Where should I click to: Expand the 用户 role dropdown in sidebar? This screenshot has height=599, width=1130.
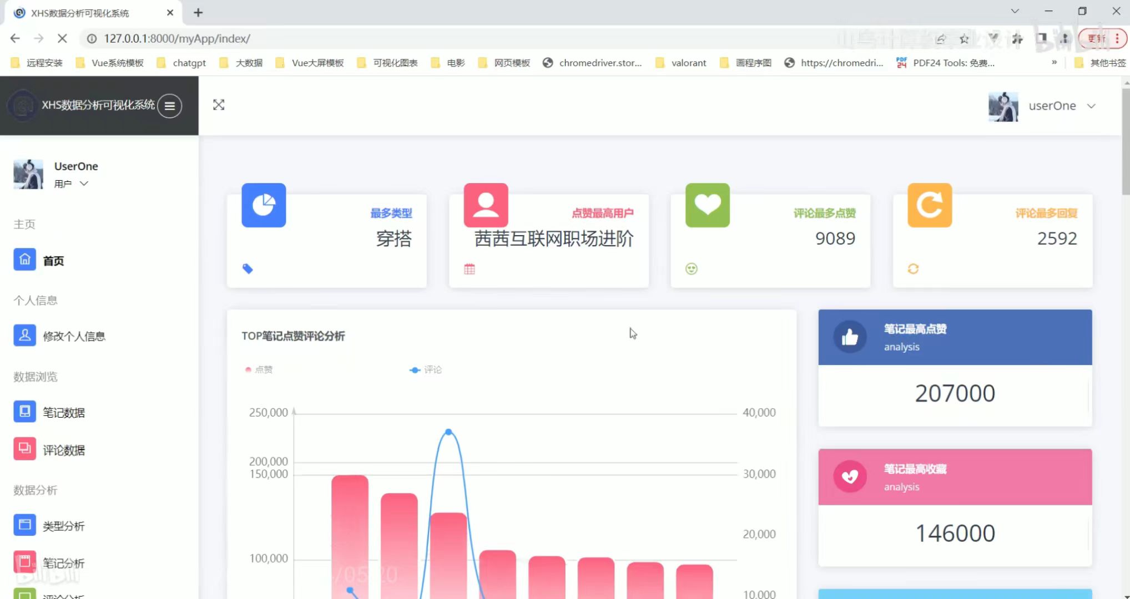[84, 184]
